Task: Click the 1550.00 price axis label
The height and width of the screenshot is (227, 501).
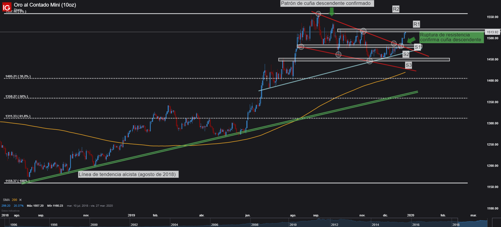Action: [x=492, y=17]
